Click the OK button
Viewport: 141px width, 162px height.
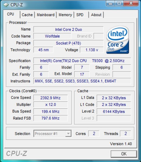coord(124,154)
